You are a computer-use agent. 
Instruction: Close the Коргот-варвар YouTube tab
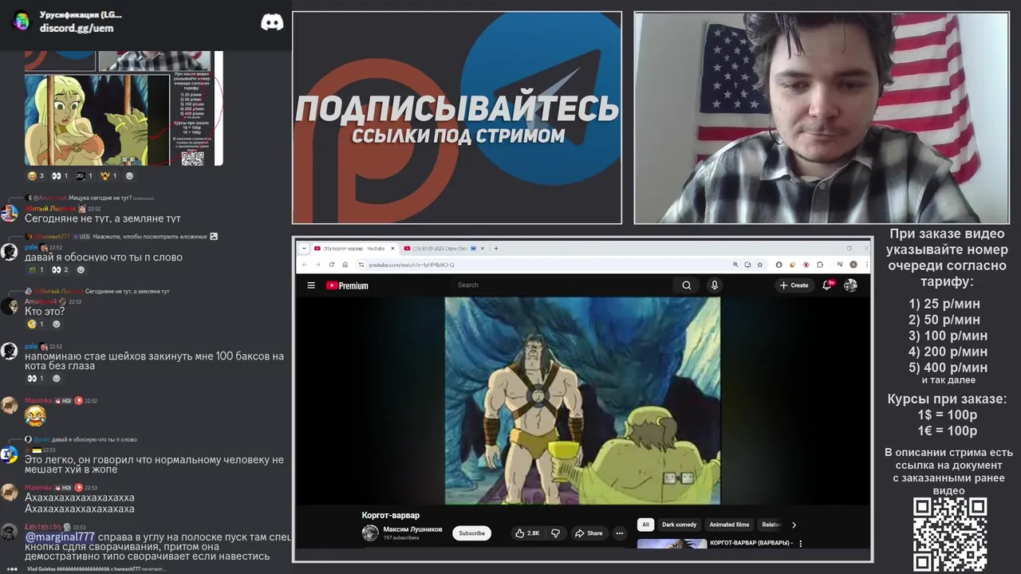(392, 249)
